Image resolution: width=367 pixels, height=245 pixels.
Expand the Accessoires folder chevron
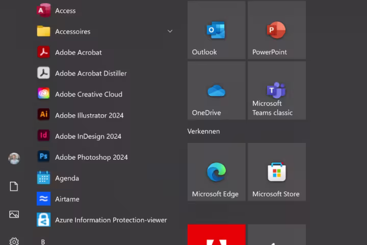coord(170,31)
